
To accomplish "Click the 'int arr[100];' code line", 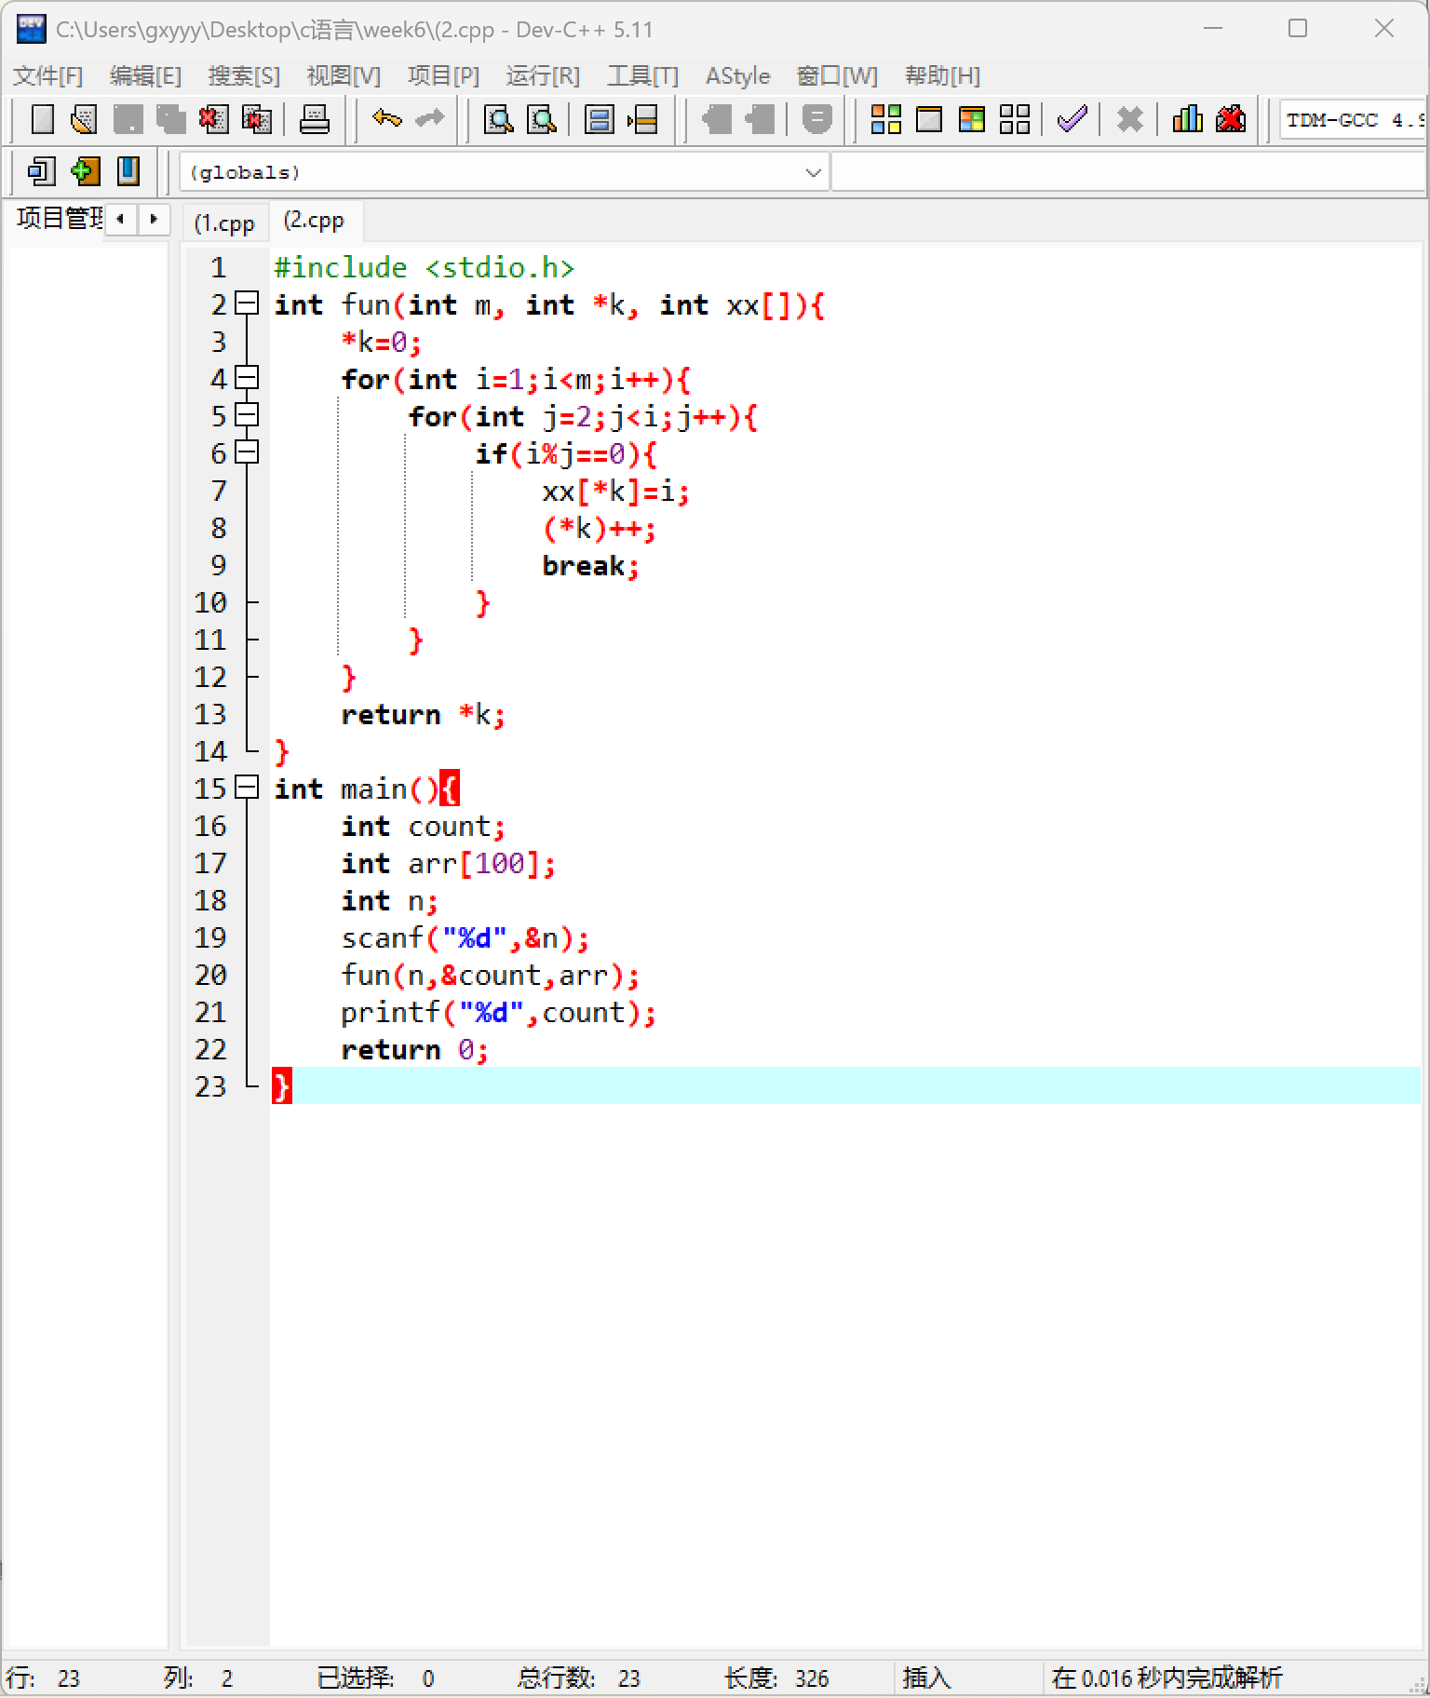I will (x=448, y=863).
